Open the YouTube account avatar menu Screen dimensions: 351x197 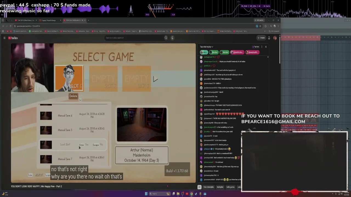[275, 38]
